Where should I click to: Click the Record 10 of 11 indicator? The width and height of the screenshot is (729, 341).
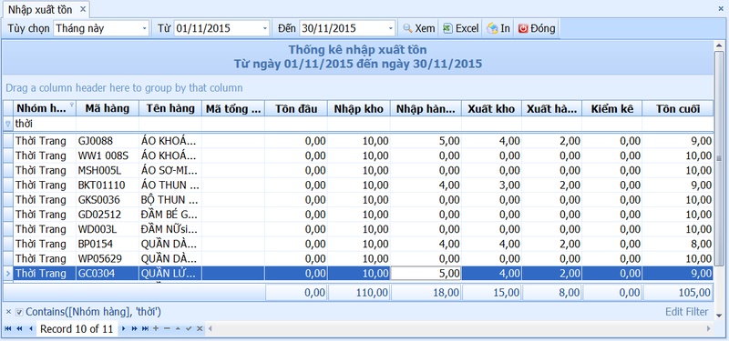coord(77,329)
